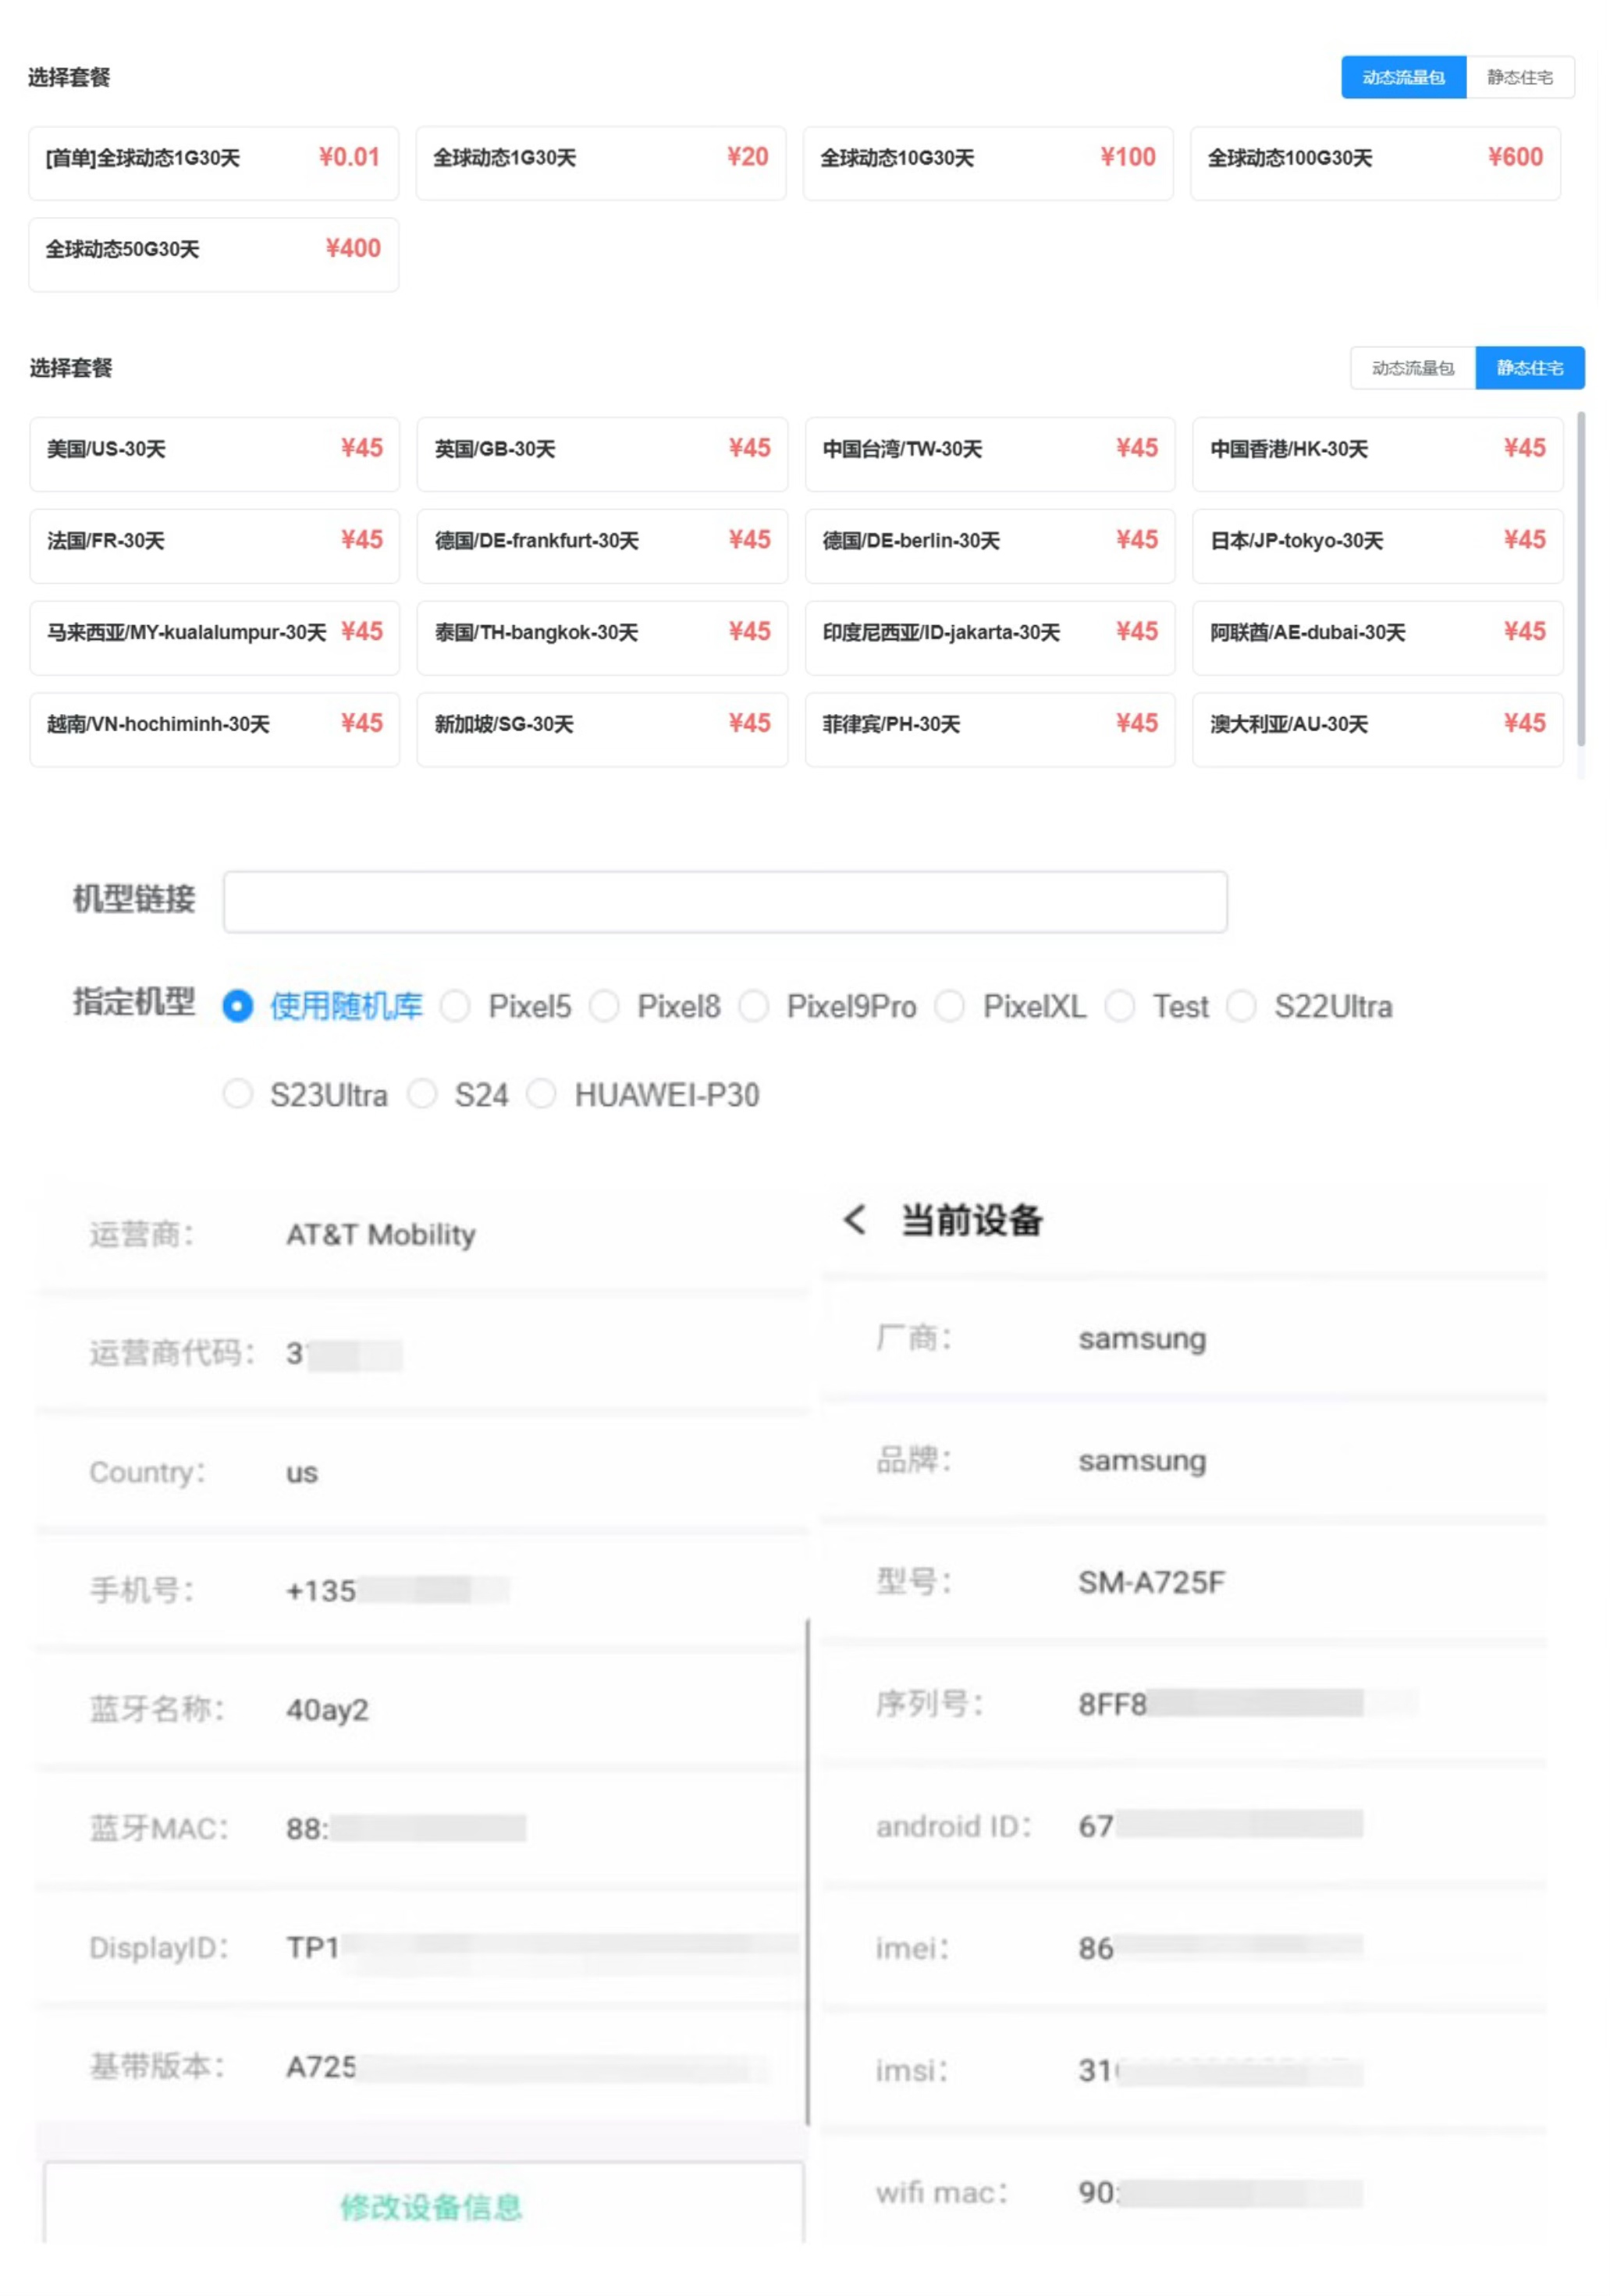Viewport: 1610px width, 2296px height.
Task: Select the PixelXL device option
Action: tap(951, 1007)
